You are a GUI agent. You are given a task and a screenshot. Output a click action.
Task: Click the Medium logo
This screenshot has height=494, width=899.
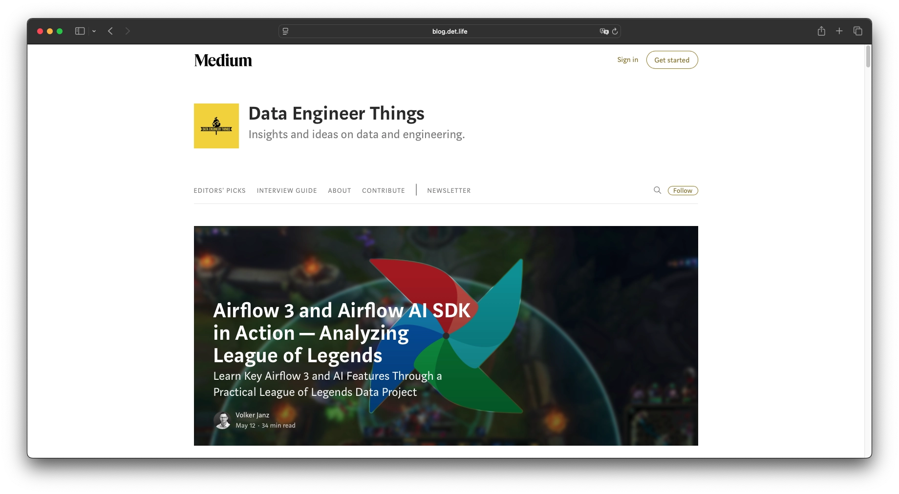click(x=223, y=60)
